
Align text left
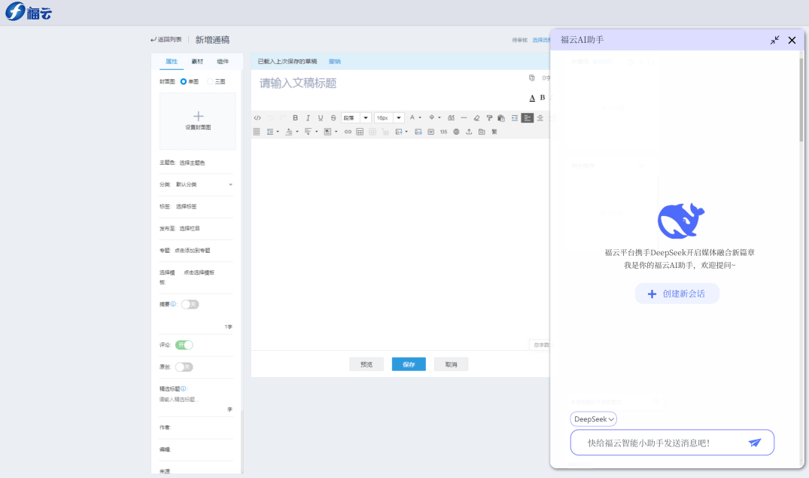[x=527, y=118]
